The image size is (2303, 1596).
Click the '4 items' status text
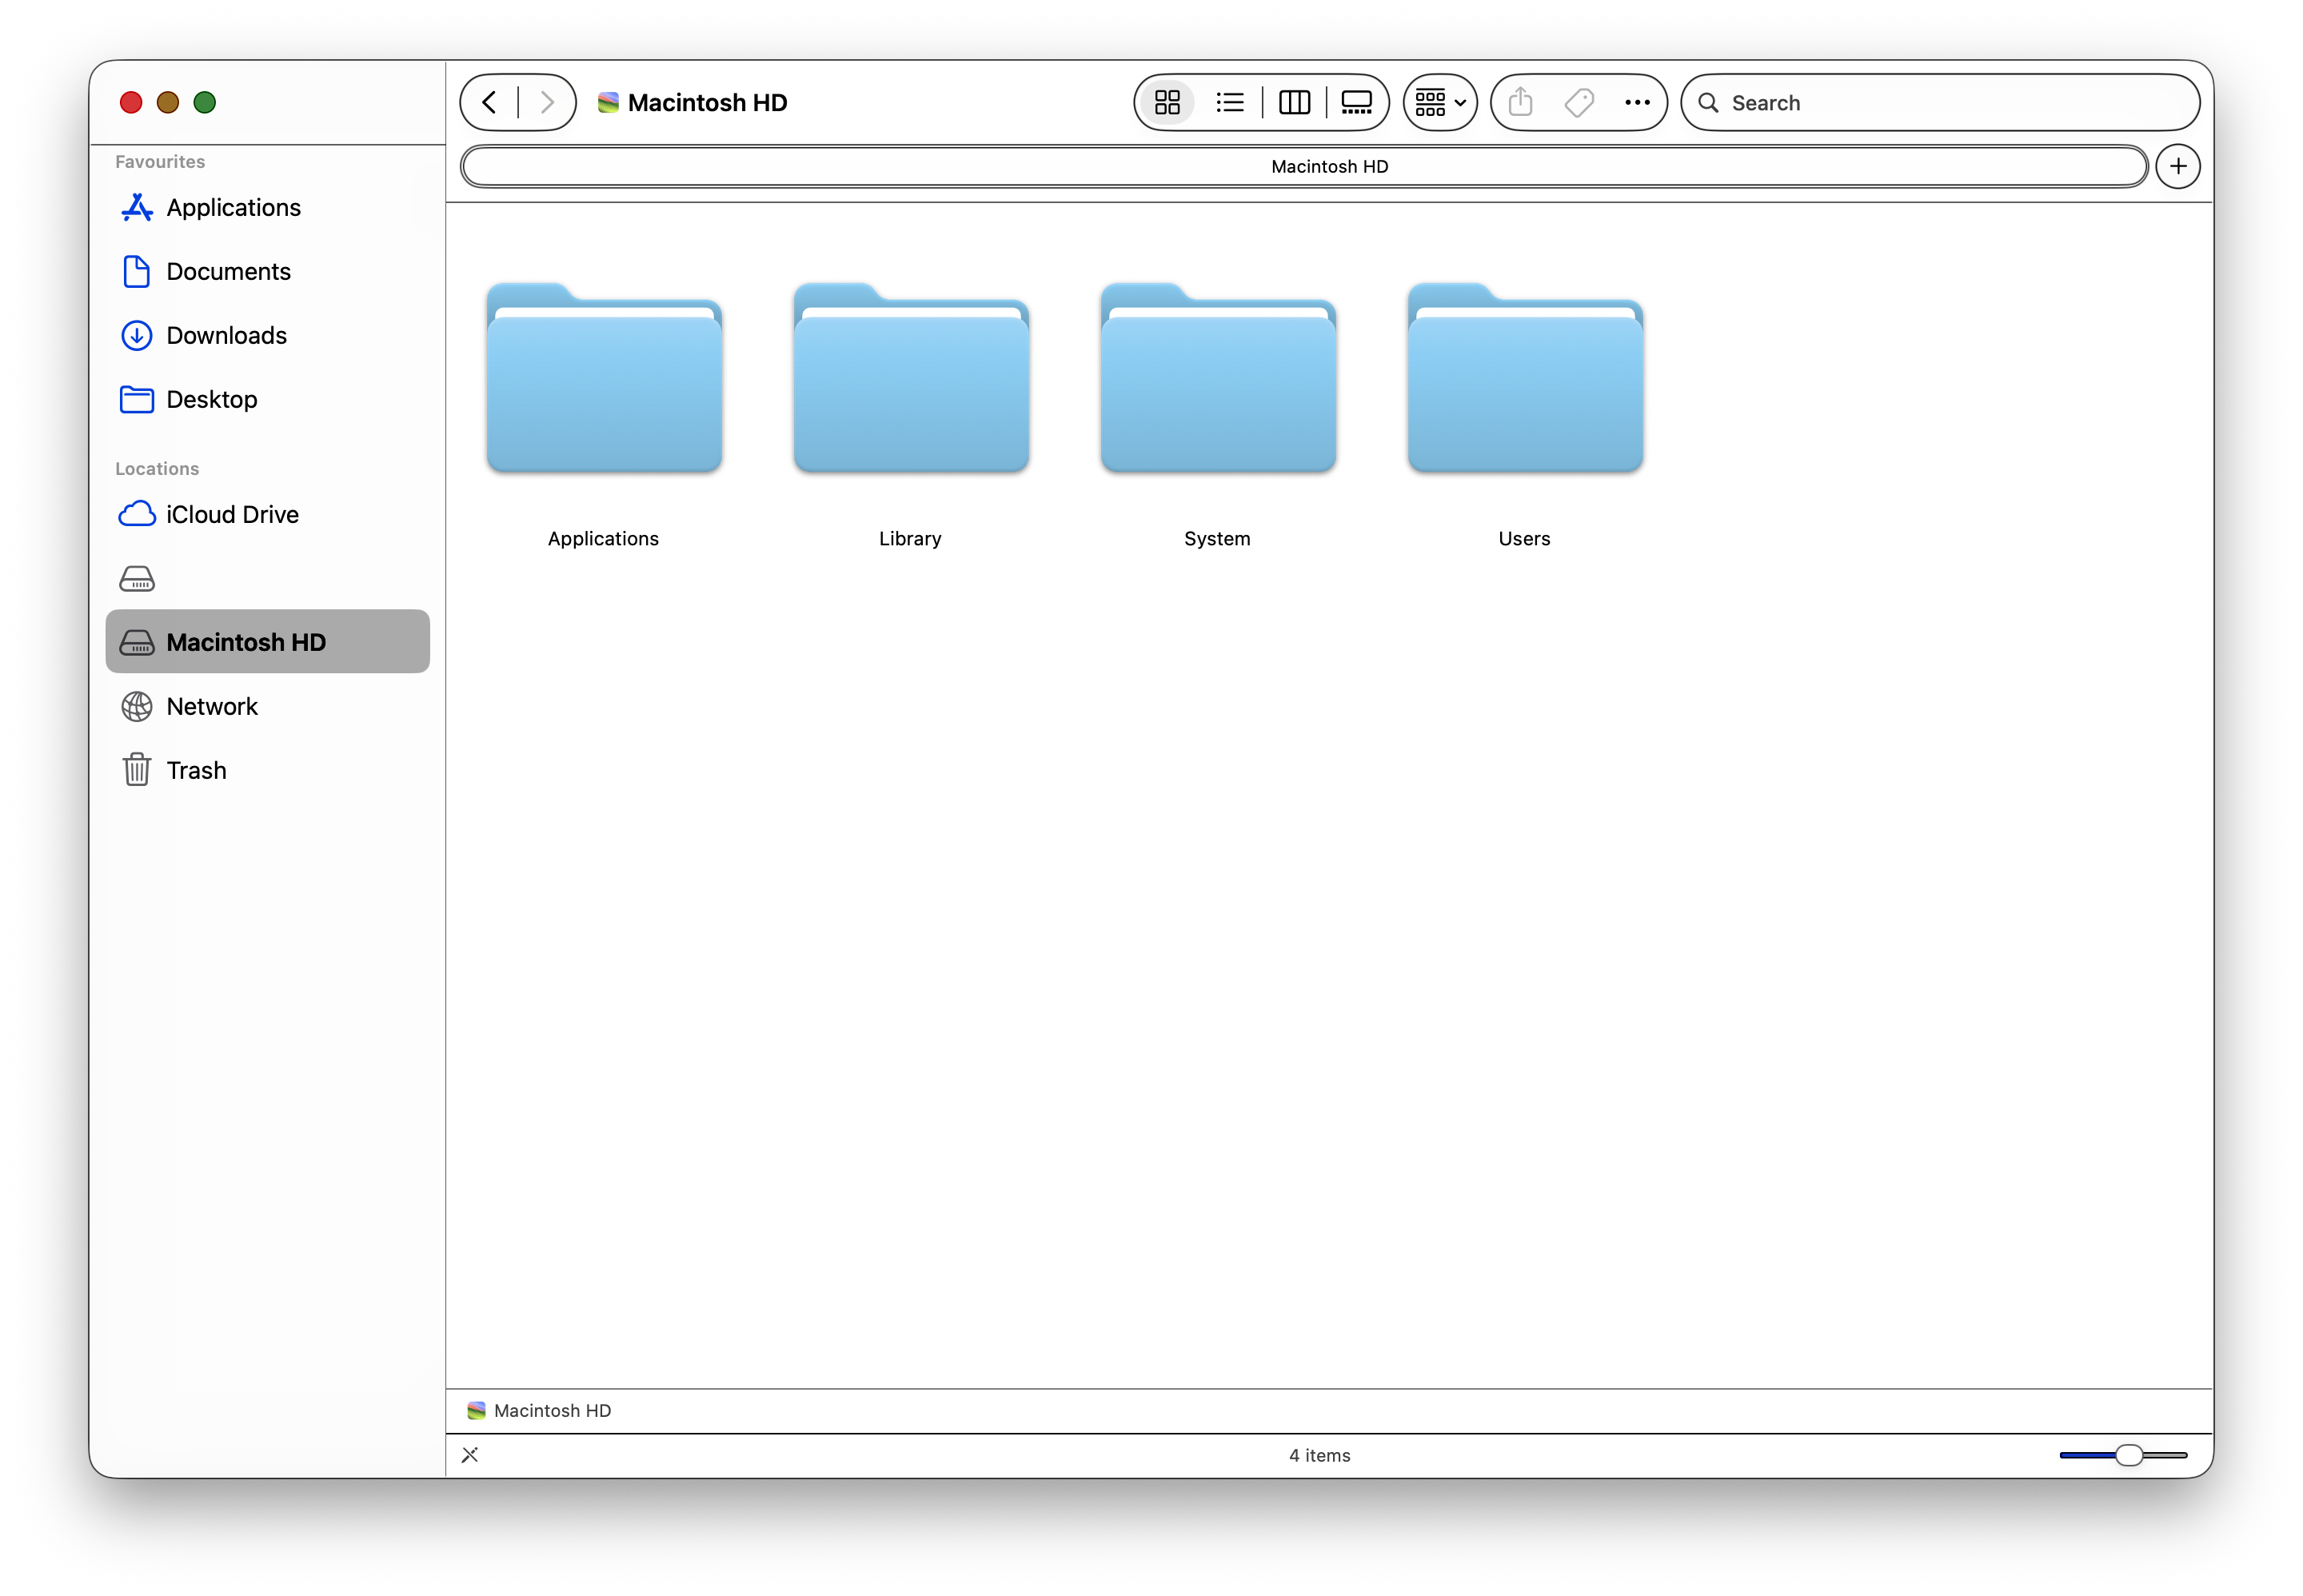click(1319, 1455)
